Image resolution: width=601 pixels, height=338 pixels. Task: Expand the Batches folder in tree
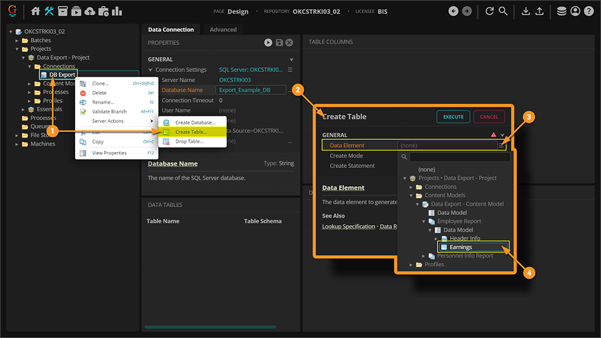17,40
